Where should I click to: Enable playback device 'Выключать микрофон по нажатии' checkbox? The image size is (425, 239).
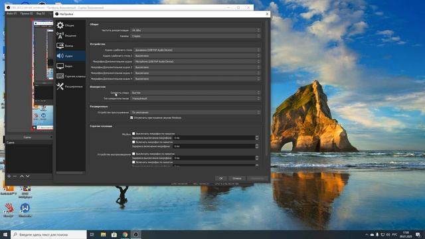coord(133,153)
